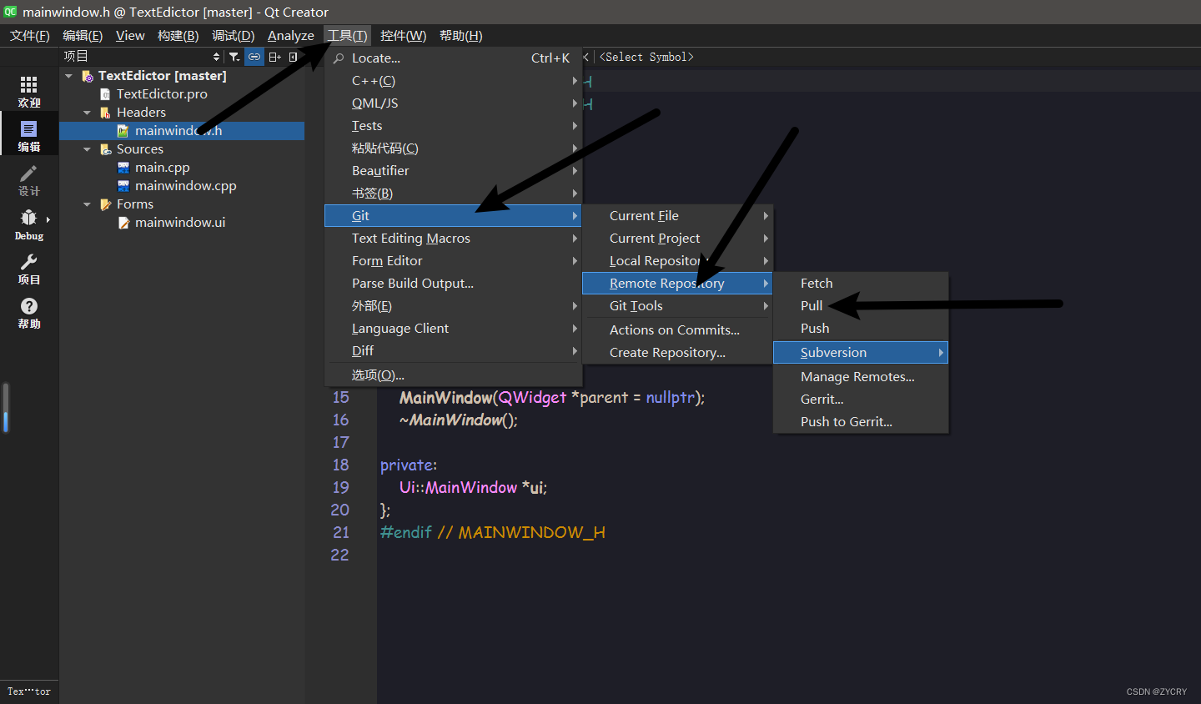Collapse the Sources folder
1201x704 pixels.
87,149
